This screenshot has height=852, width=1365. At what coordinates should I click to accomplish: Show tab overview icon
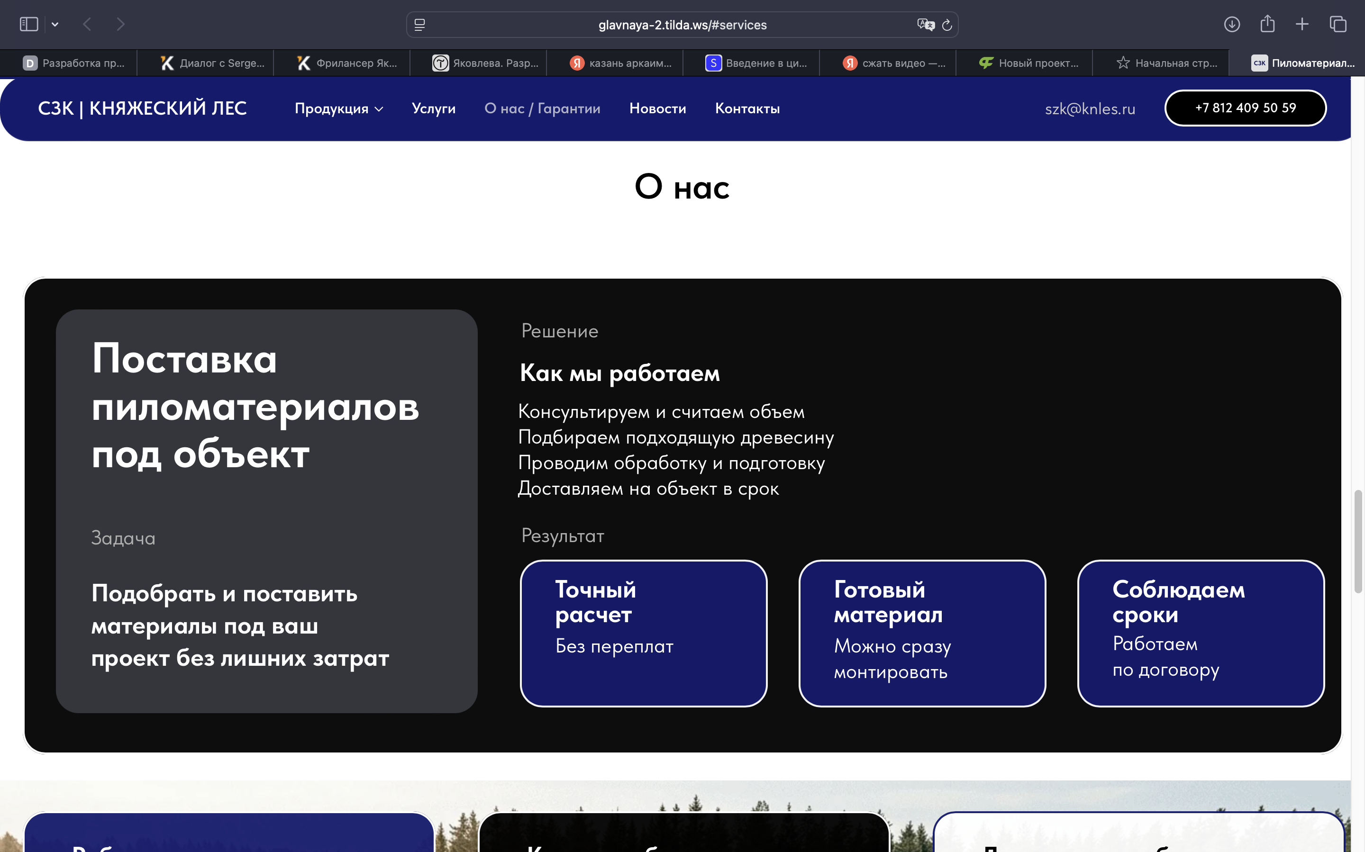1338,24
